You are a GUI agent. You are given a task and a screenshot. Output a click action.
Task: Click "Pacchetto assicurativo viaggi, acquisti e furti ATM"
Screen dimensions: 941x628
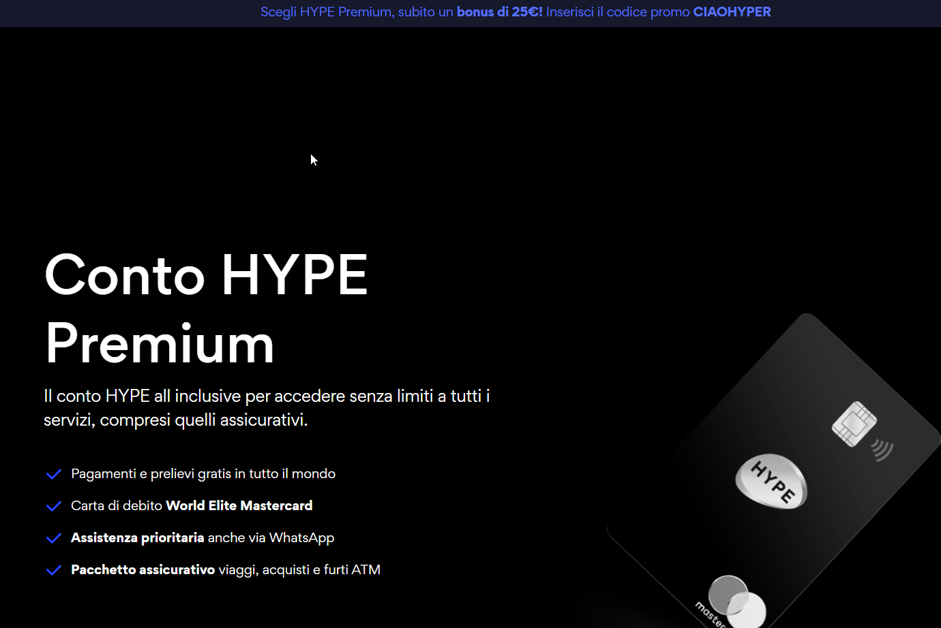(x=226, y=570)
